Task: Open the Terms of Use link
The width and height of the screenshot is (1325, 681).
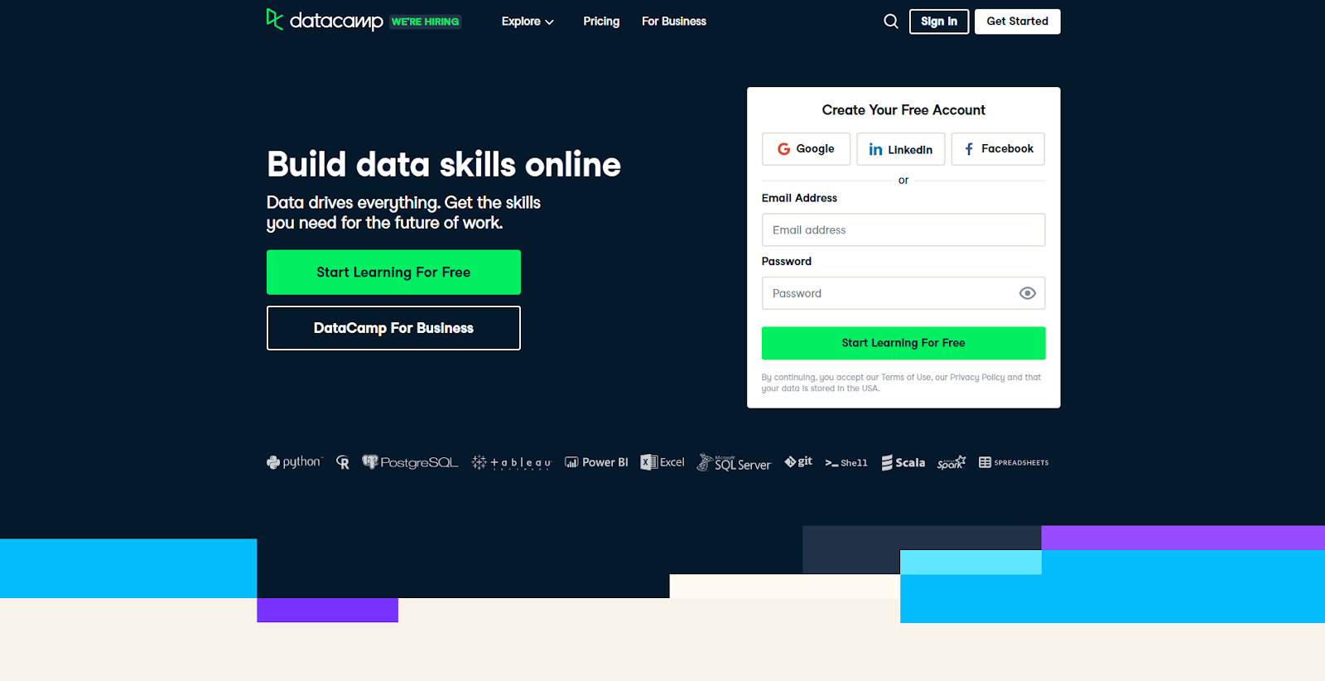Action: [x=906, y=378]
